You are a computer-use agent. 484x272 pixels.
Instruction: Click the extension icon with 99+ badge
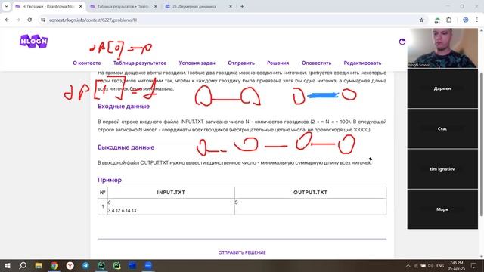pyautogui.click(x=437, y=20)
